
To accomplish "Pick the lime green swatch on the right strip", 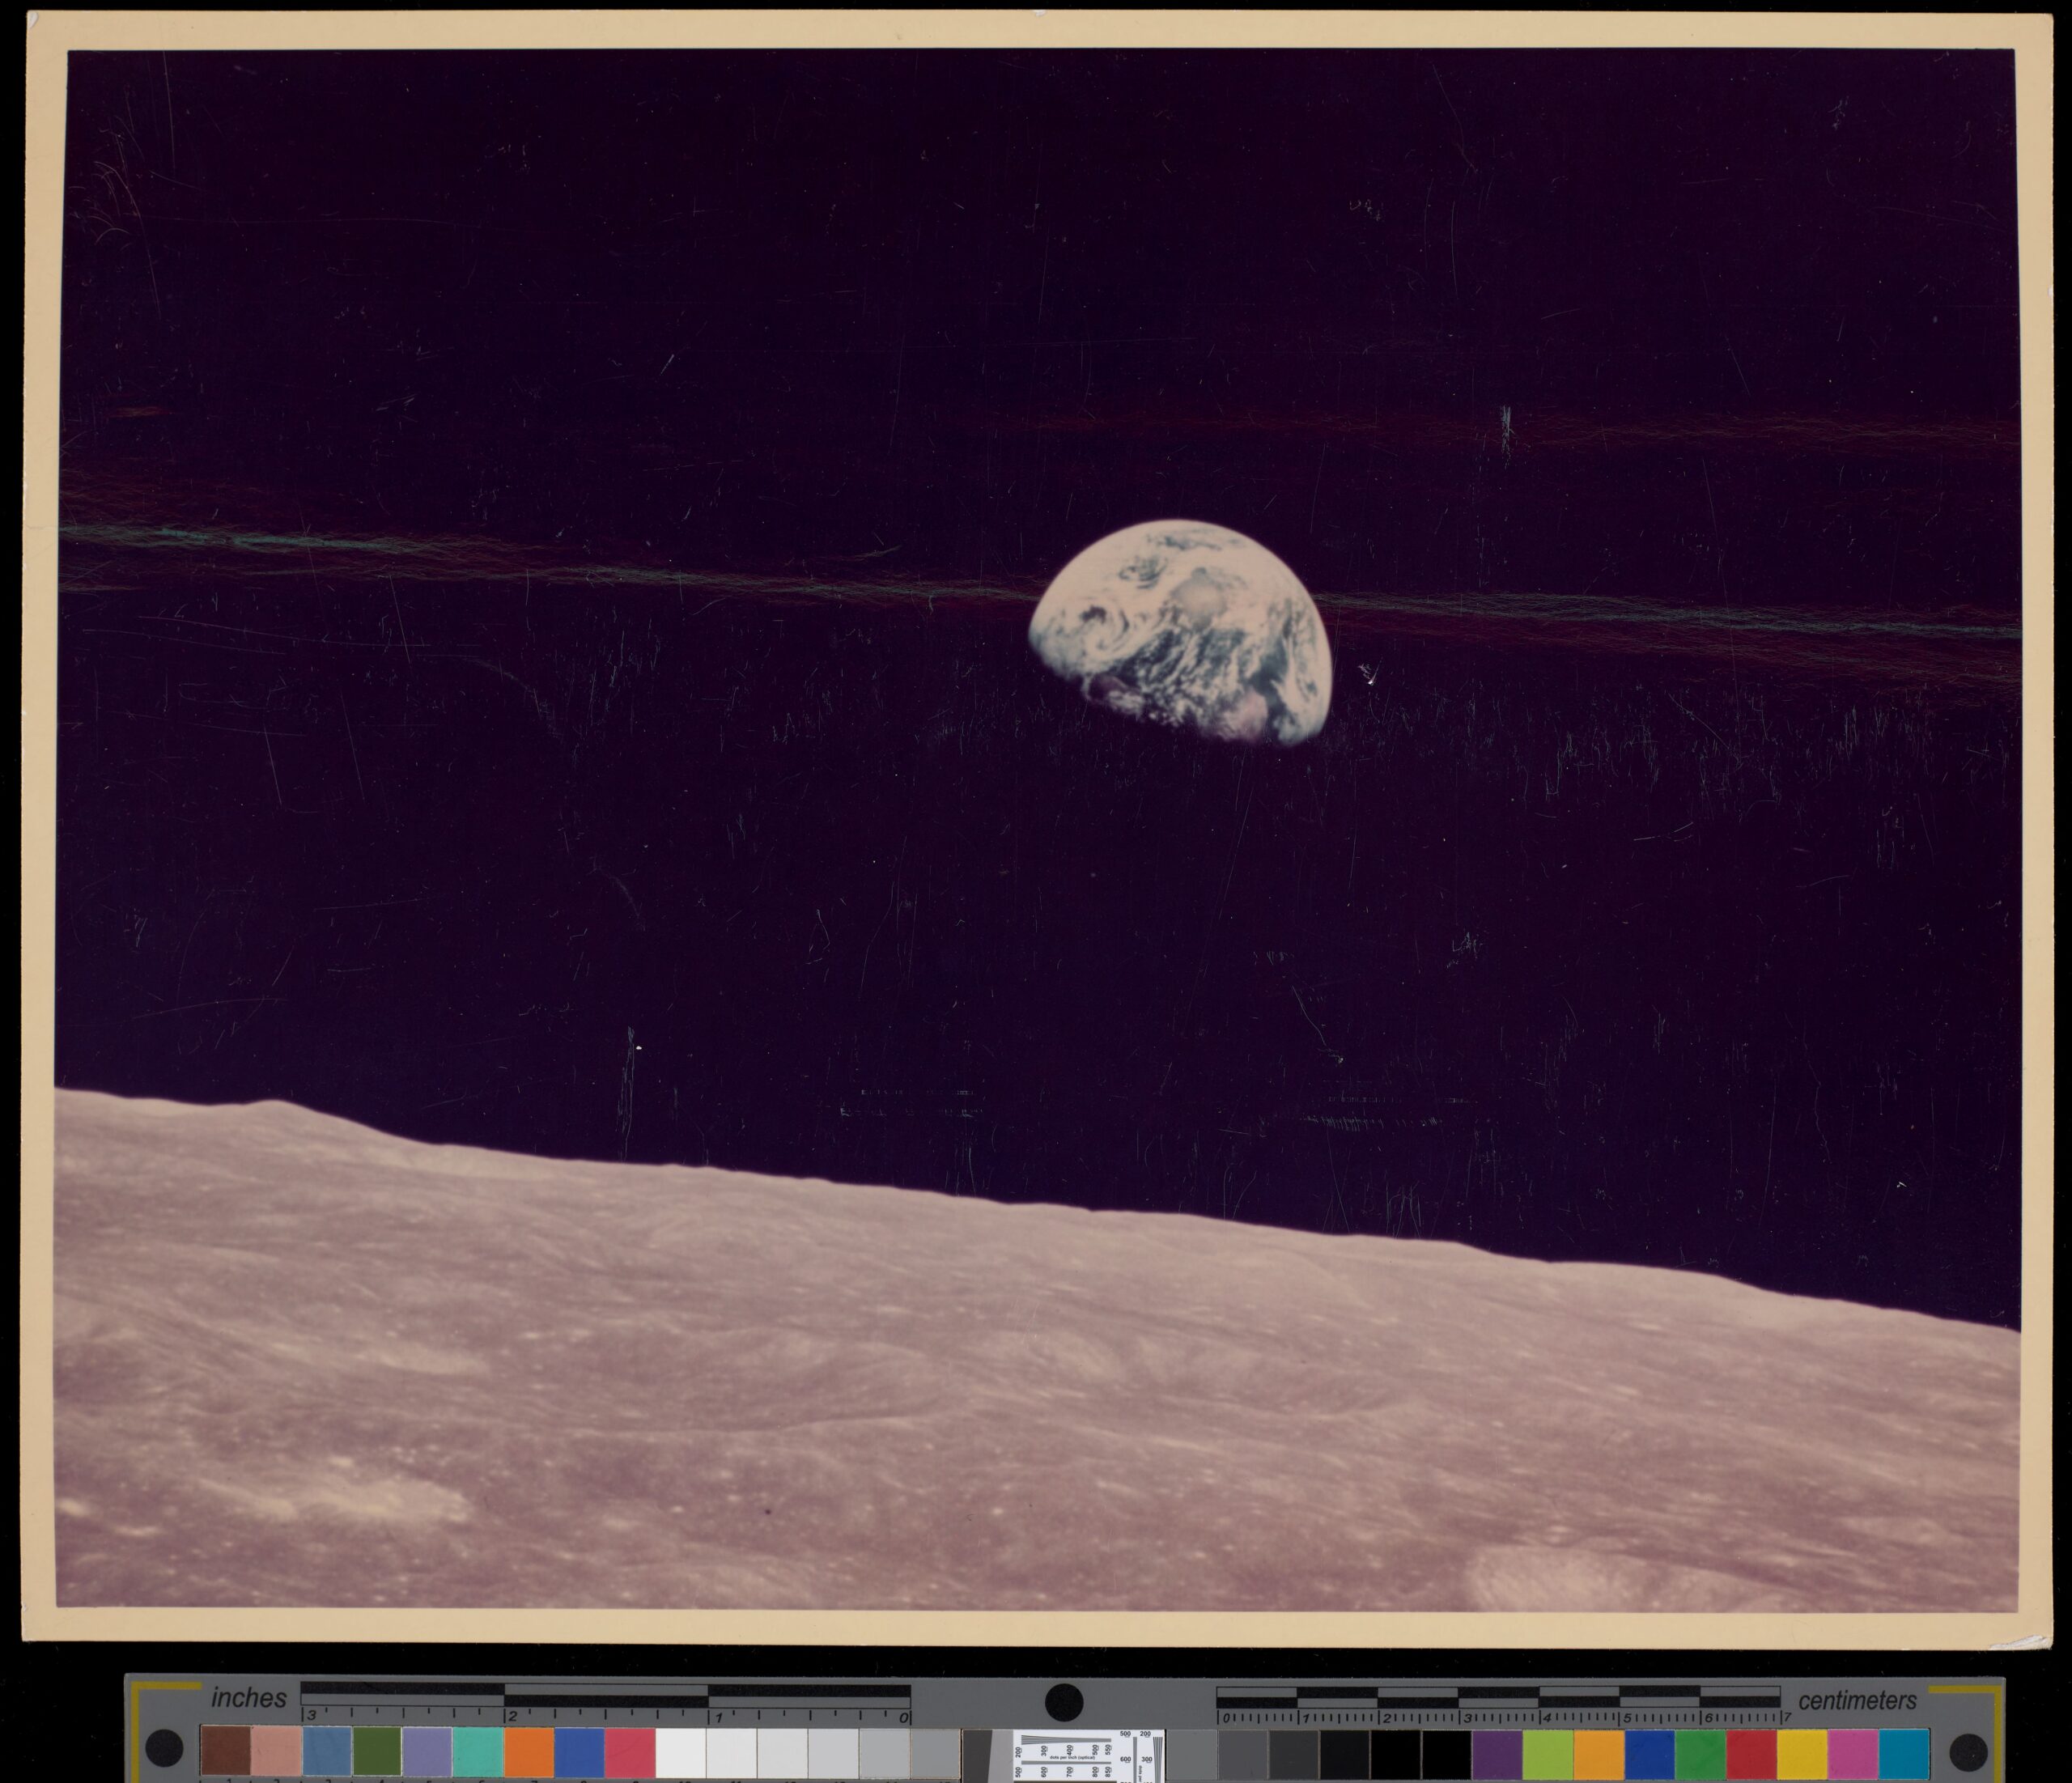I will coord(1549,1753).
